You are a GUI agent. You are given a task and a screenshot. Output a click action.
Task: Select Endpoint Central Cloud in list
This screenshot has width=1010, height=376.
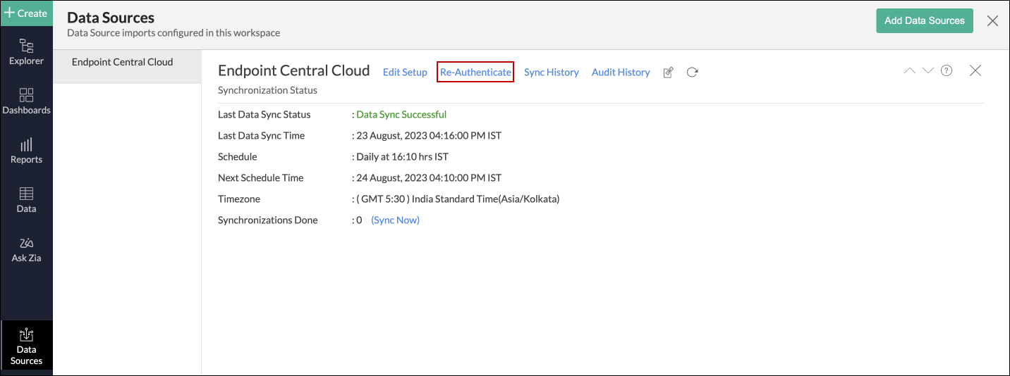pyautogui.click(x=123, y=62)
